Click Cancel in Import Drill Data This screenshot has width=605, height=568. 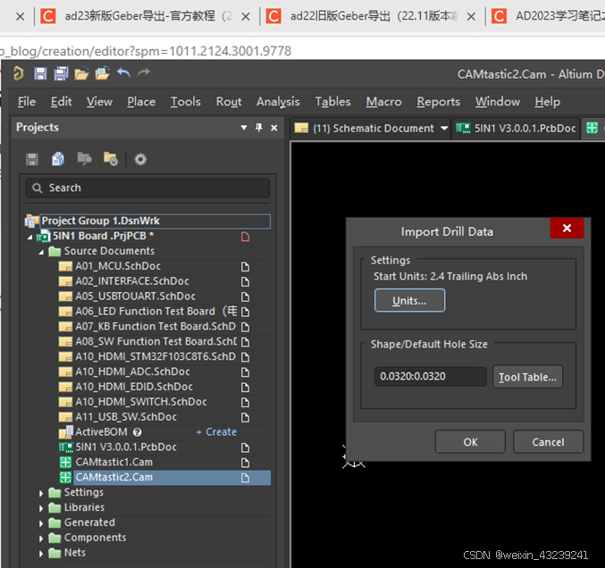(x=549, y=442)
